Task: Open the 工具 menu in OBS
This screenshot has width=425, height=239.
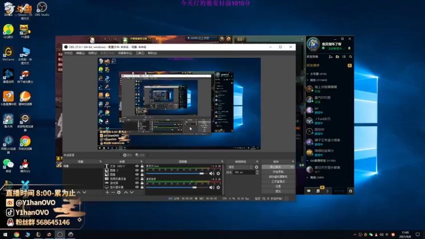Action: (x=140, y=53)
